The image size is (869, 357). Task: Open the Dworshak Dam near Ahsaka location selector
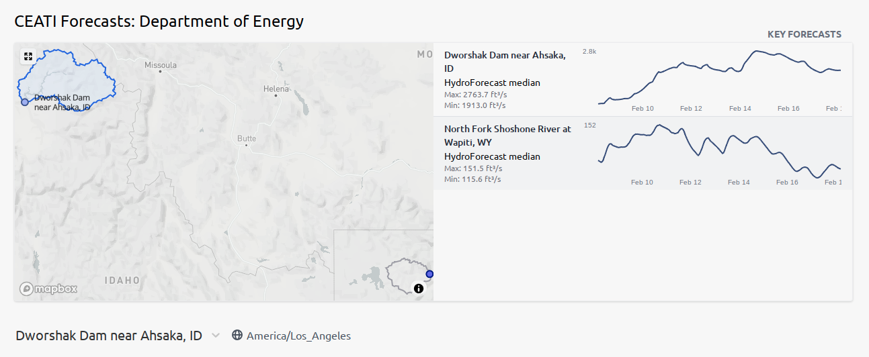(109, 336)
